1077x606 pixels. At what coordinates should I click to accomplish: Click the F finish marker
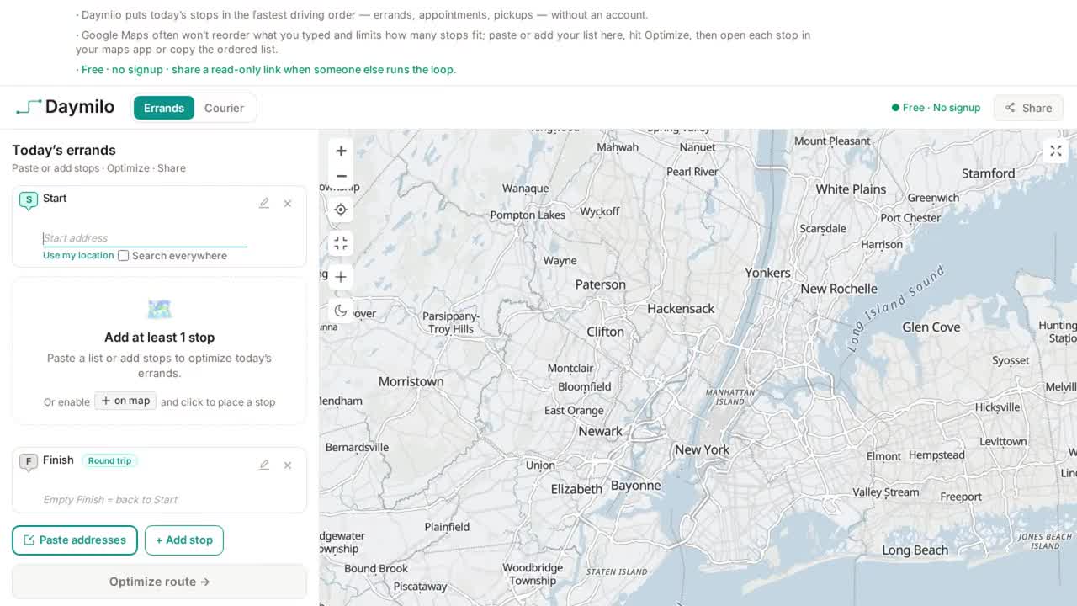coord(29,462)
